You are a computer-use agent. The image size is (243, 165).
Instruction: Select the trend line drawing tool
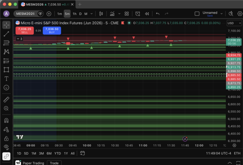point(6,34)
